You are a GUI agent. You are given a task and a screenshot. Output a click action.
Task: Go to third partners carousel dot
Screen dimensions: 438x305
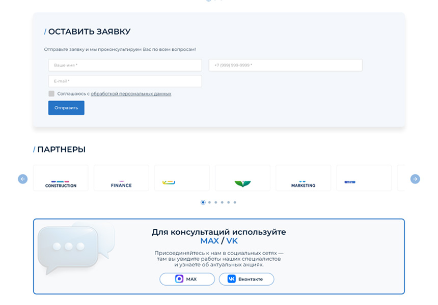(x=216, y=202)
